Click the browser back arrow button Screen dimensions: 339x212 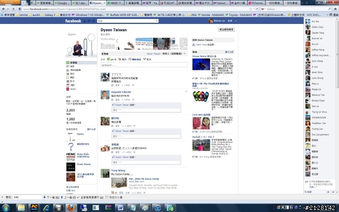coord(4,9)
